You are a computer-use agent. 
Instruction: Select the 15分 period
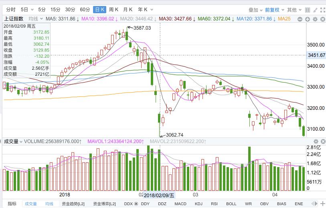pos(55,10)
